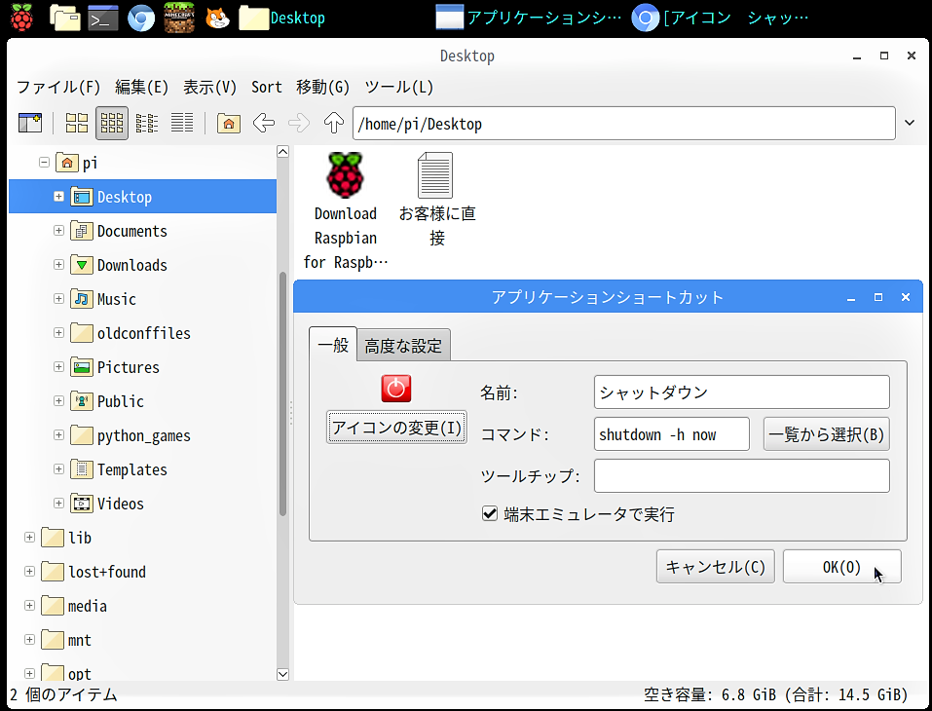Go forward to next folder

point(298,123)
